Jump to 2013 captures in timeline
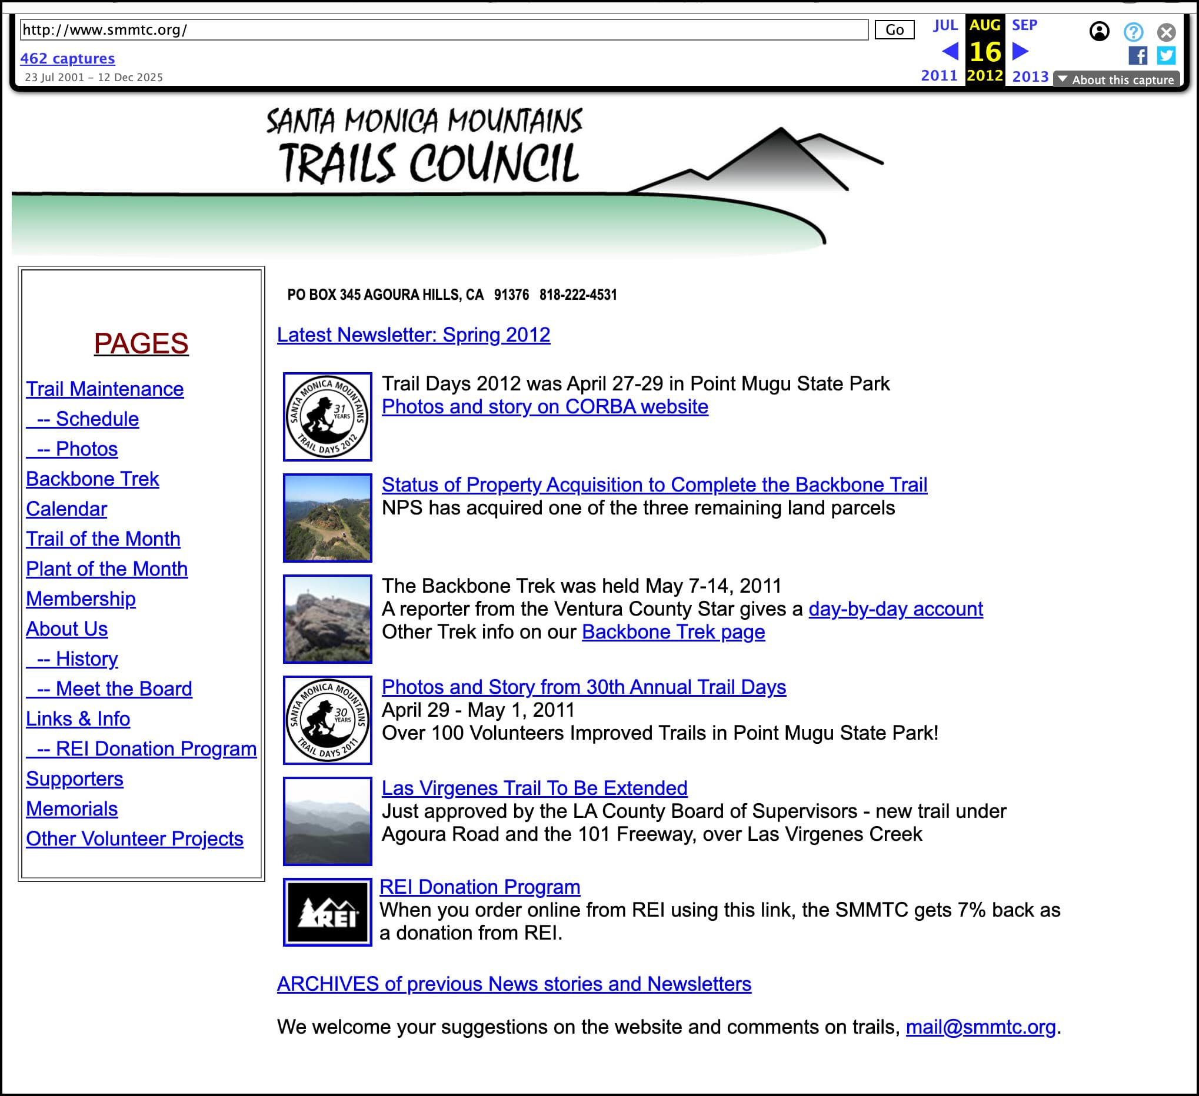This screenshot has width=1199, height=1096. (x=1030, y=76)
